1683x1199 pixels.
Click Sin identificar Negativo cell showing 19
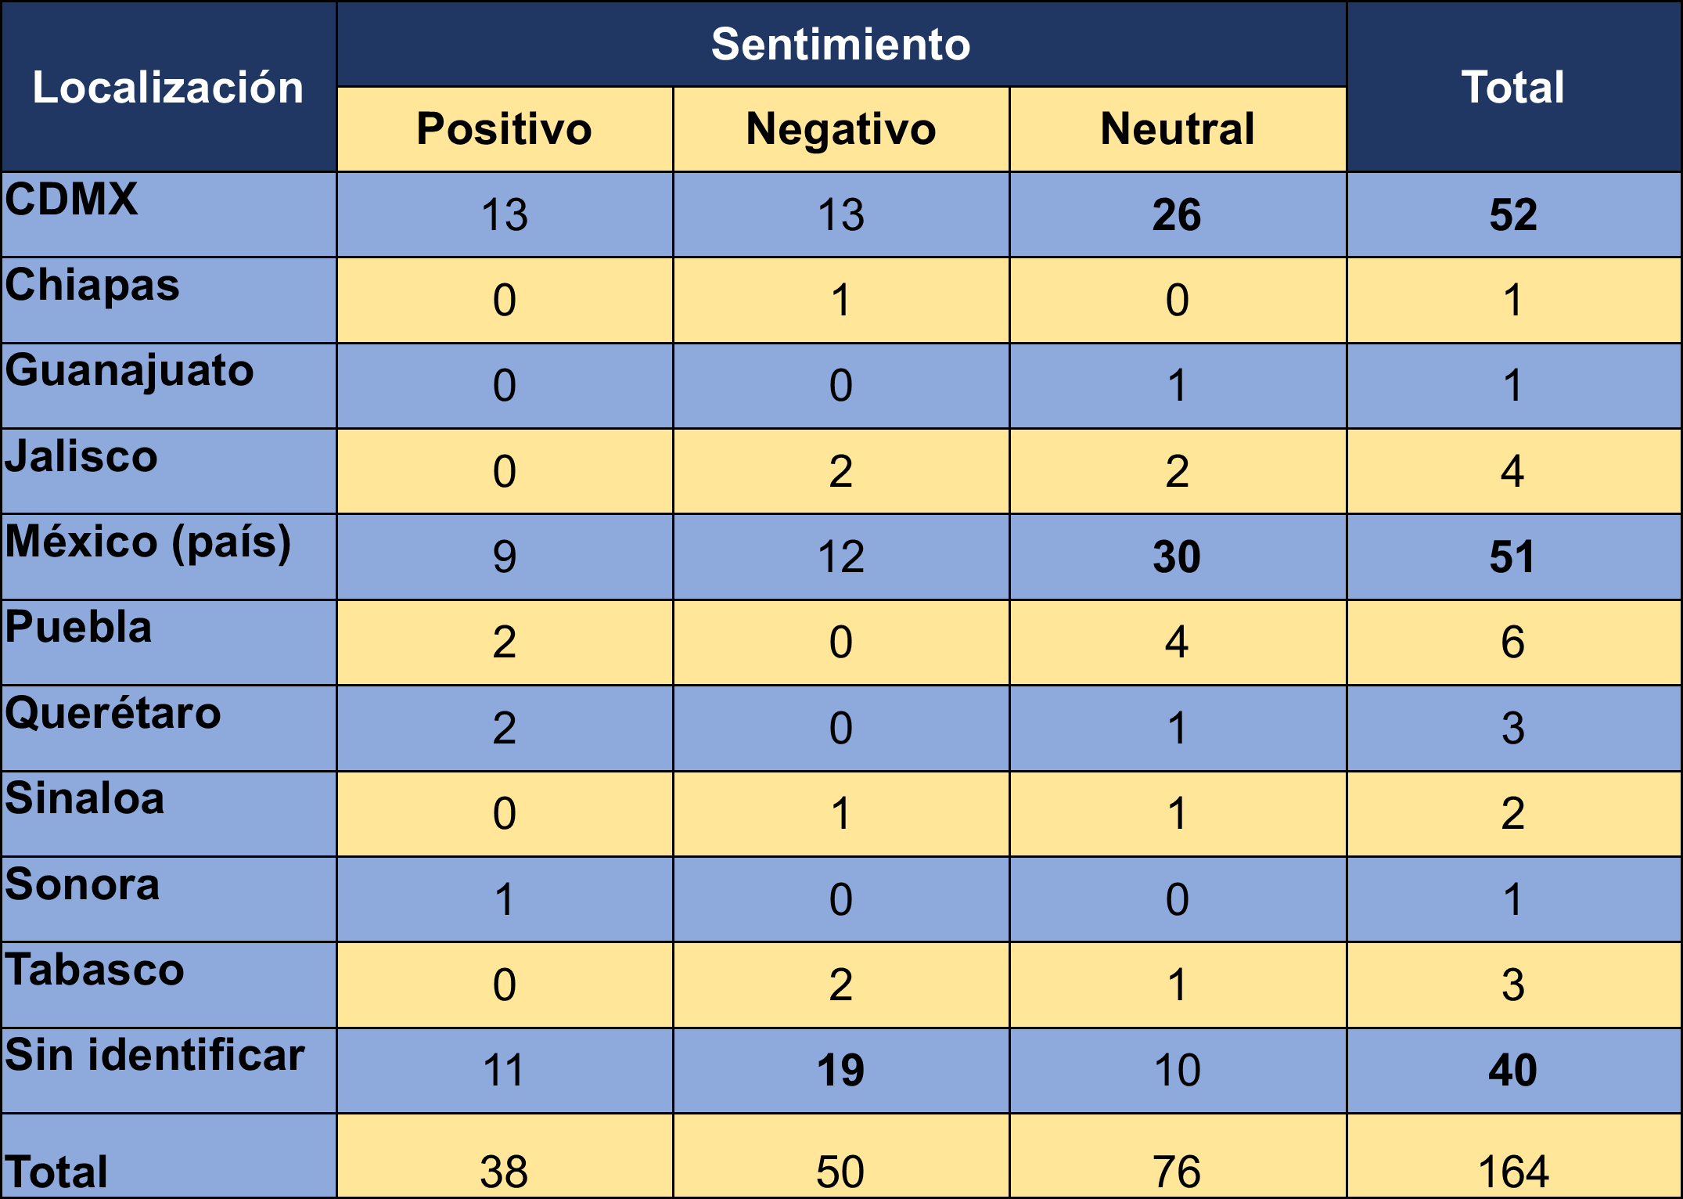pos(841,1071)
